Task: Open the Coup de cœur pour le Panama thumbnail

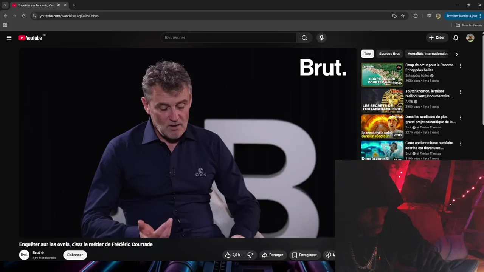Action: coord(382,74)
